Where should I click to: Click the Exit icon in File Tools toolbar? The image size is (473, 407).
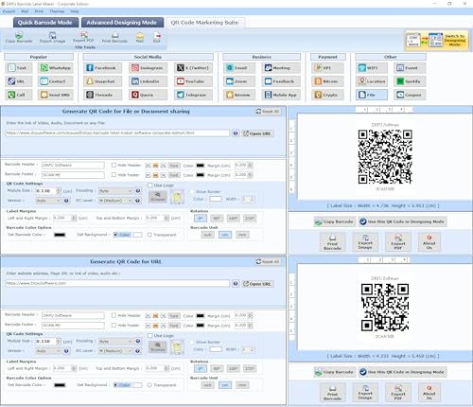click(x=157, y=37)
